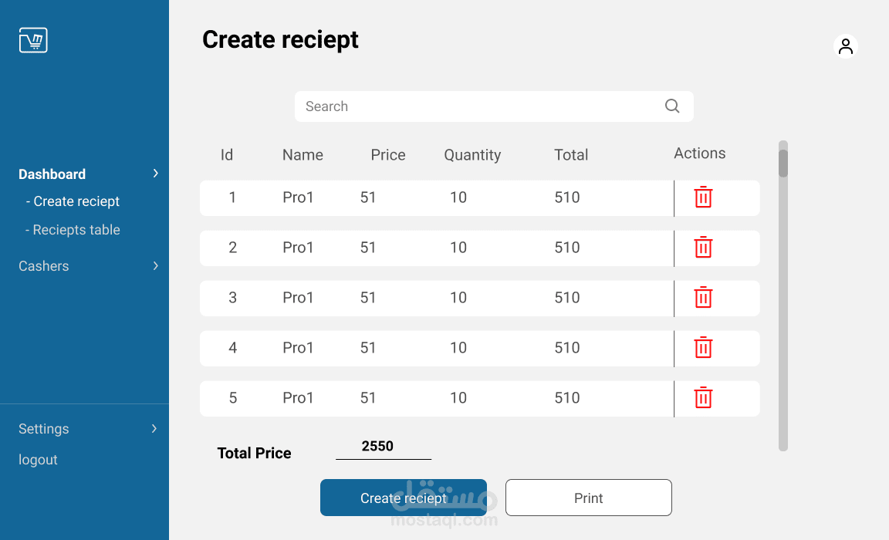Screen dimensions: 889x540
Task: Expand the Cashers menu chevron
Action: coord(155,266)
